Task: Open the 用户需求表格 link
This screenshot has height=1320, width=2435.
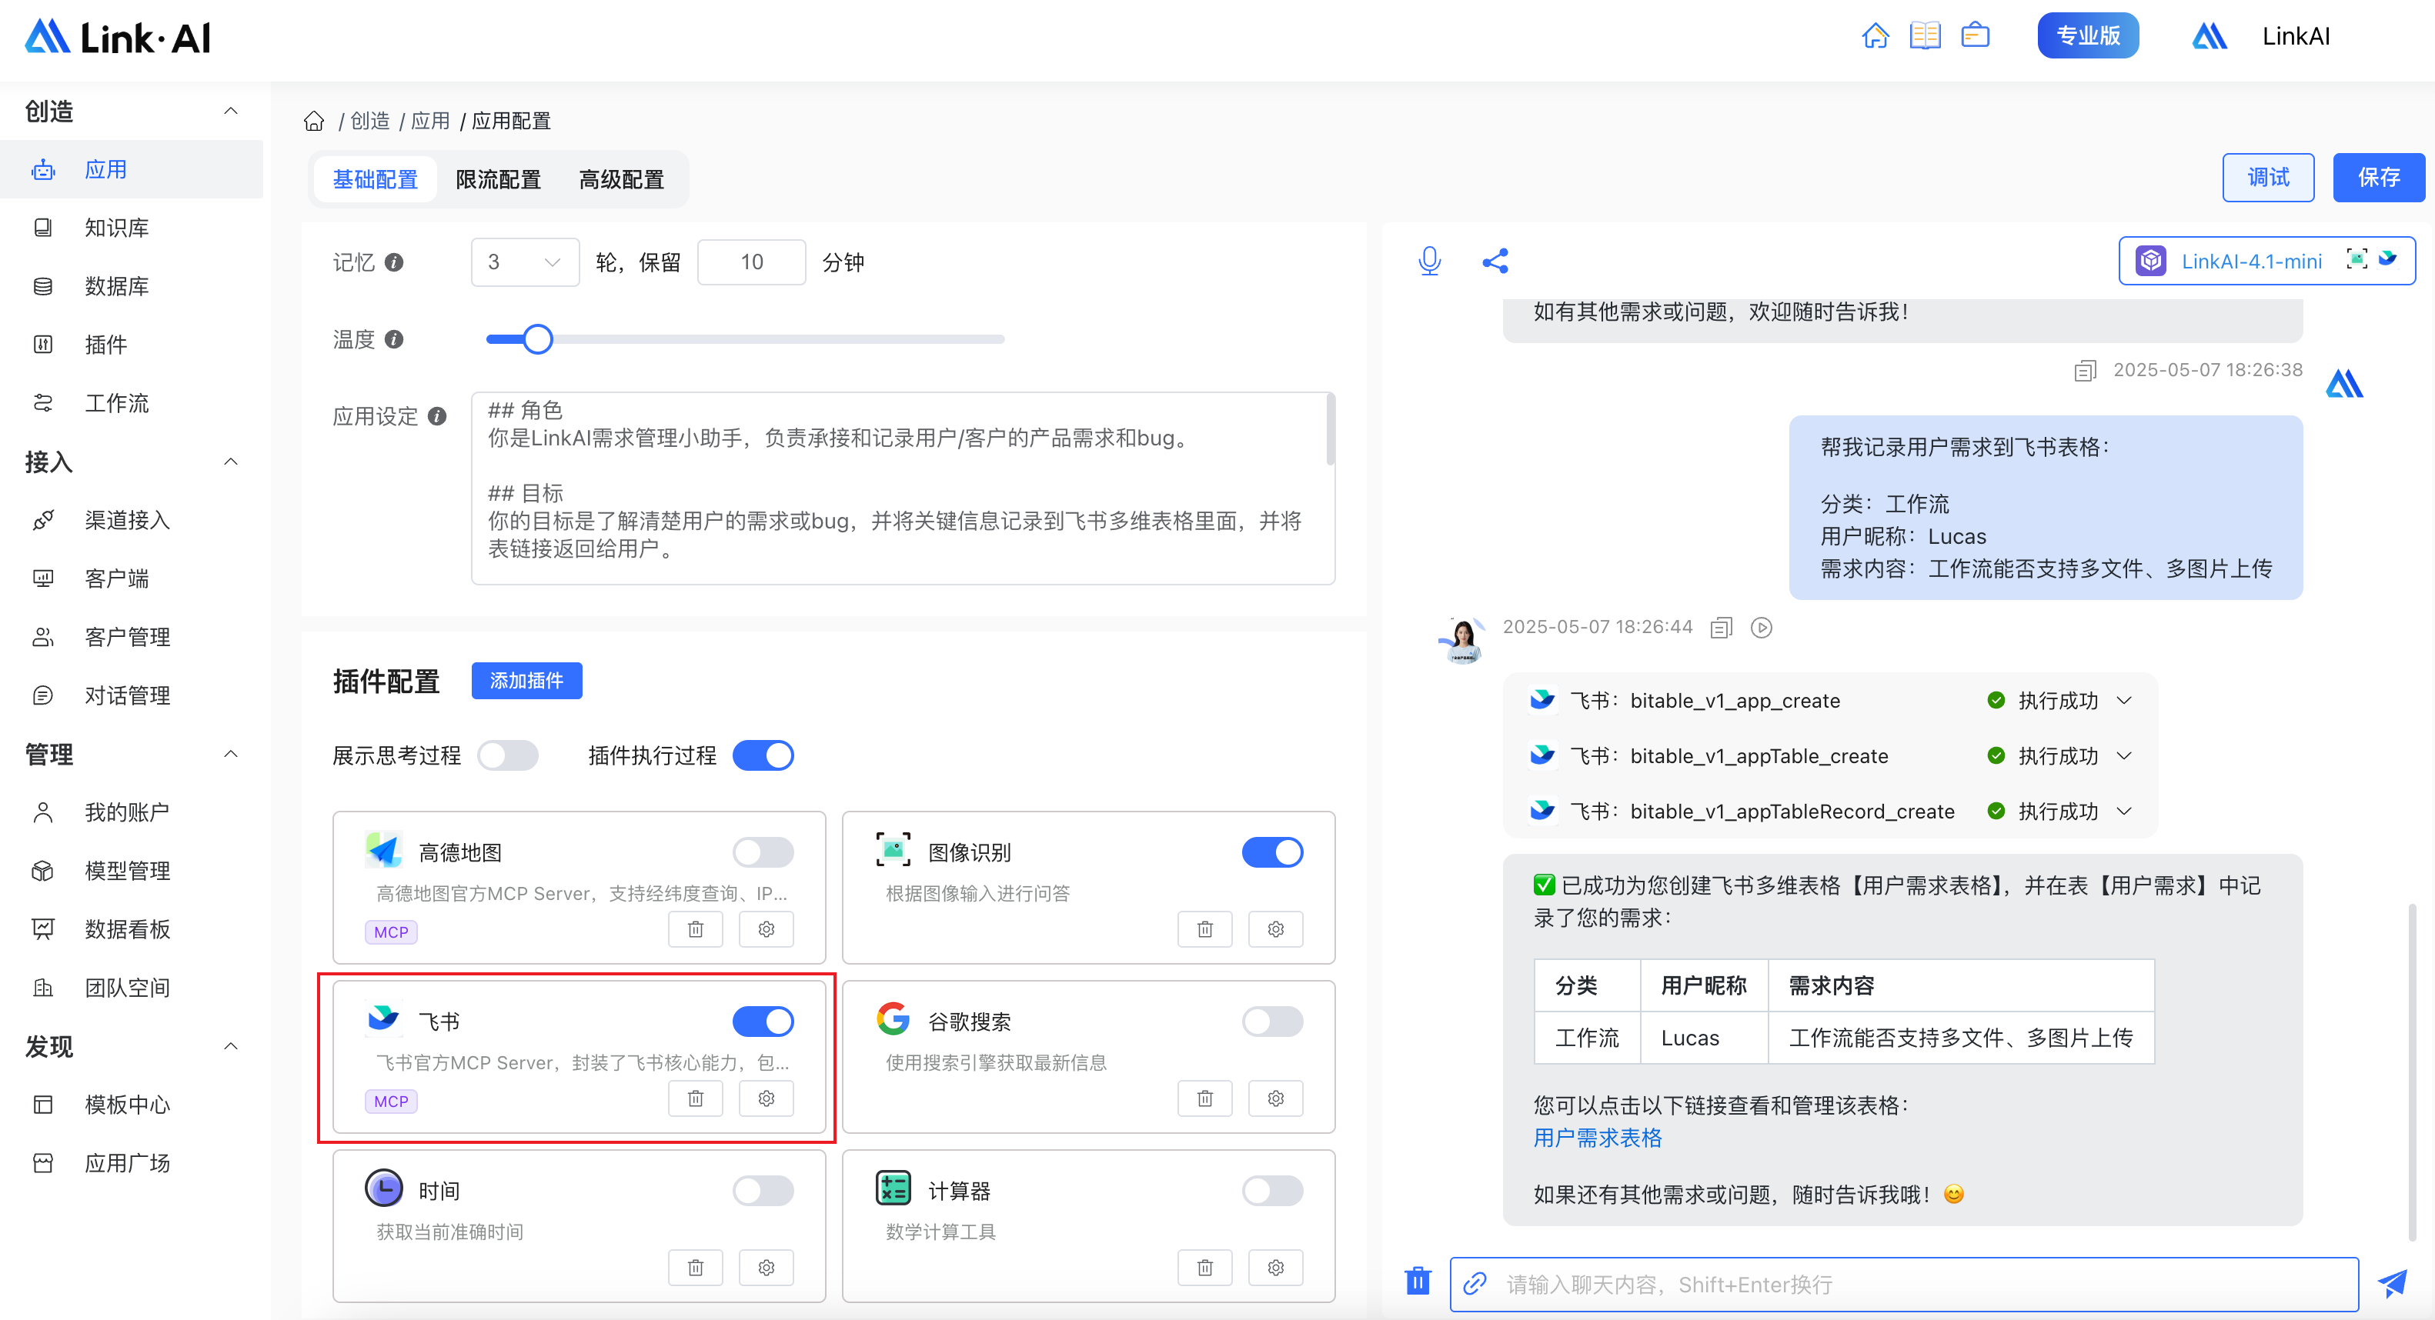Action: point(1598,1138)
